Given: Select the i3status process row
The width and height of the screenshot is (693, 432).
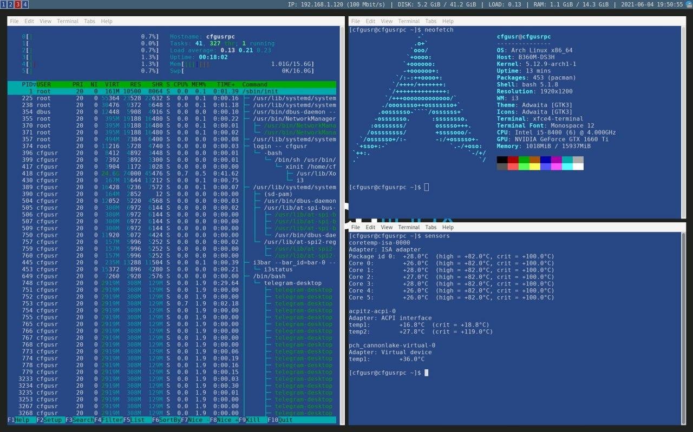Looking at the screenshot, I should coord(172,269).
